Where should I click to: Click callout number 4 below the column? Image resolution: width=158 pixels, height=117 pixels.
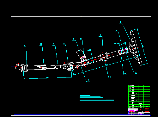coord(111,77)
